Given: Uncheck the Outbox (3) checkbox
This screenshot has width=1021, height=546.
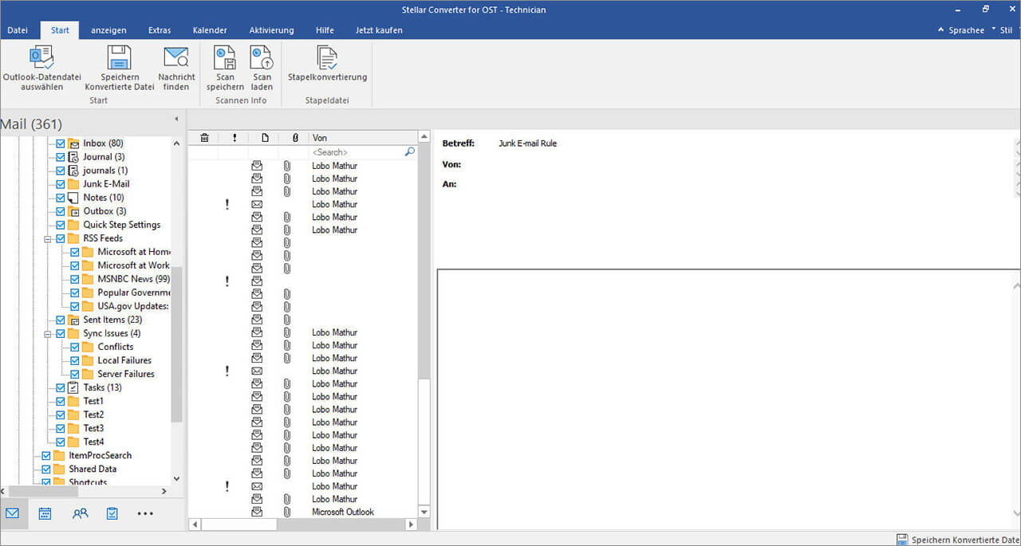Looking at the screenshot, I should point(60,211).
